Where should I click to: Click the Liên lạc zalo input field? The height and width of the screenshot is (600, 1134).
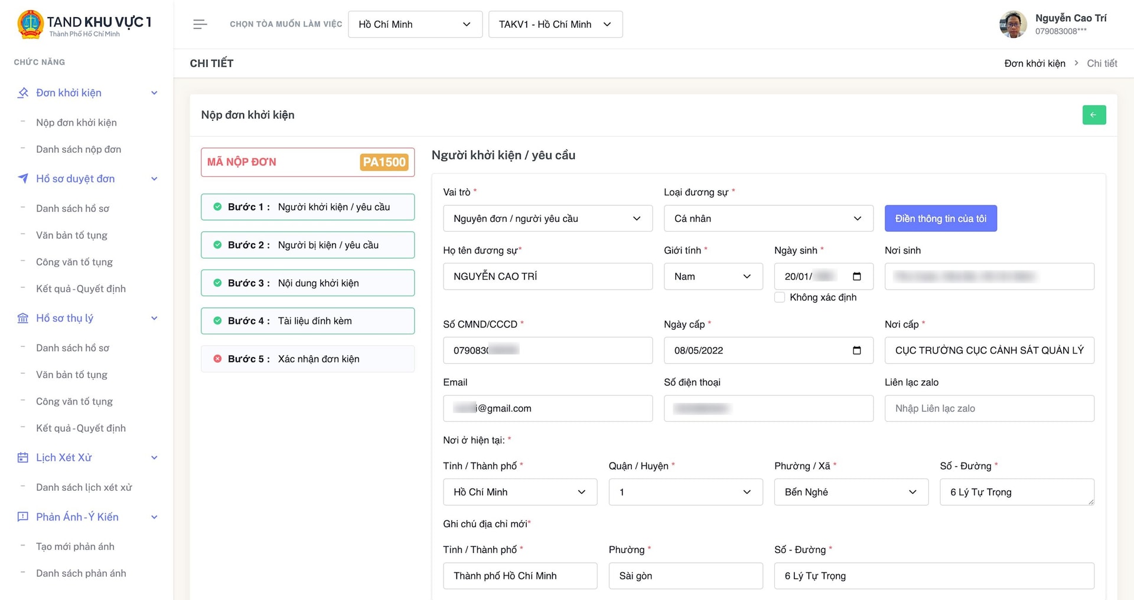[x=989, y=408]
